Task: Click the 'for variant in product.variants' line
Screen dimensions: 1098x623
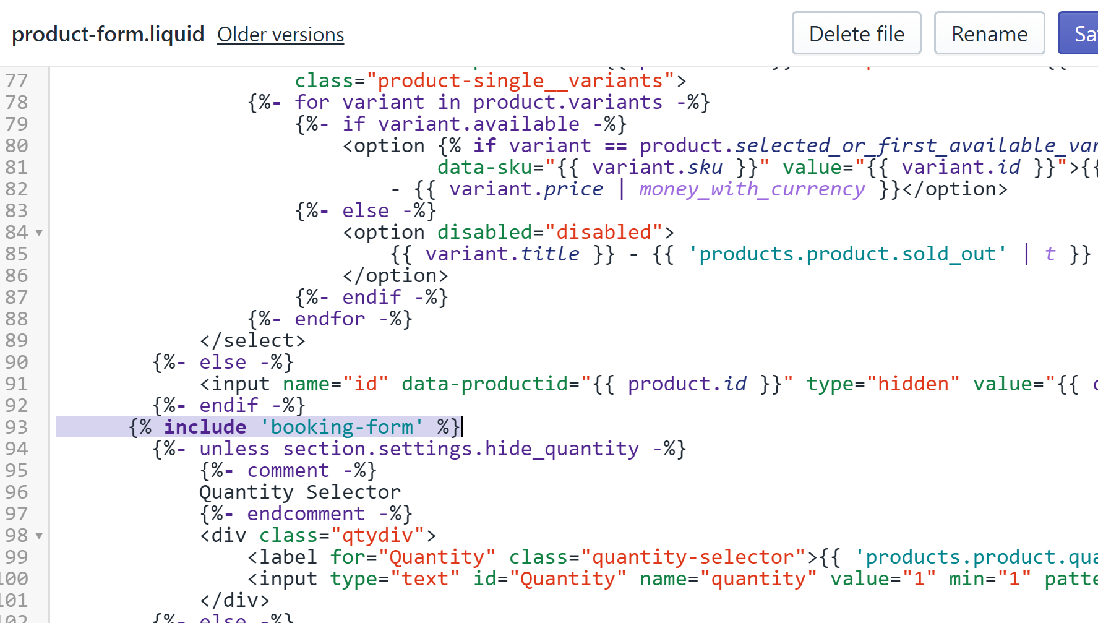Action: (478, 102)
